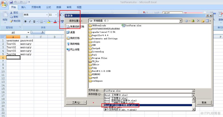Go up one folder level icon
223x117 pixels.
coord(193,21)
